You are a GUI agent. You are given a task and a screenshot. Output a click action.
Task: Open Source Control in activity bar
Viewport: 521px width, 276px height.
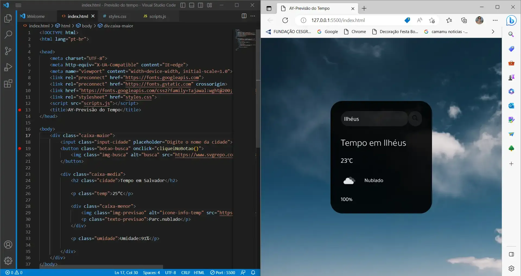[x=8, y=51]
